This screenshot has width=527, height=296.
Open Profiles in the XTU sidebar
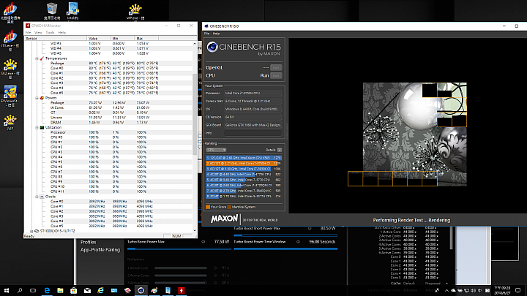tap(89, 242)
